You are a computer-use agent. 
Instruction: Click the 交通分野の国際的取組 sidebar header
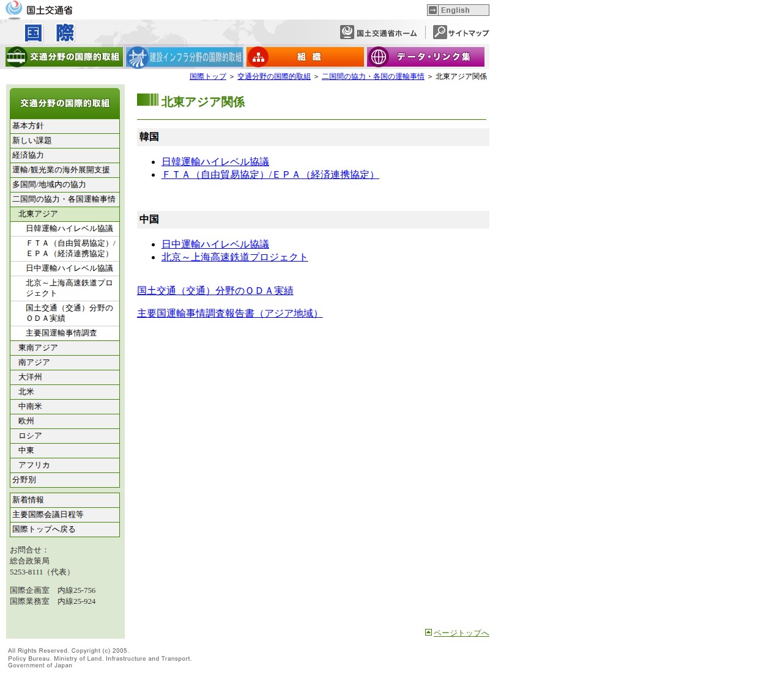pyautogui.click(x=65, y=103)
